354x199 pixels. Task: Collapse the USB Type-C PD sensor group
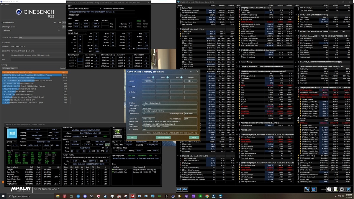(296, 15)
